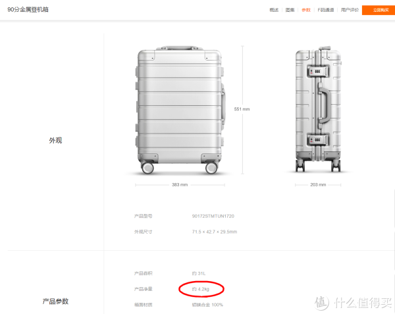
Task: Click the 约 31L capacity value
Action: coord(199,273)
